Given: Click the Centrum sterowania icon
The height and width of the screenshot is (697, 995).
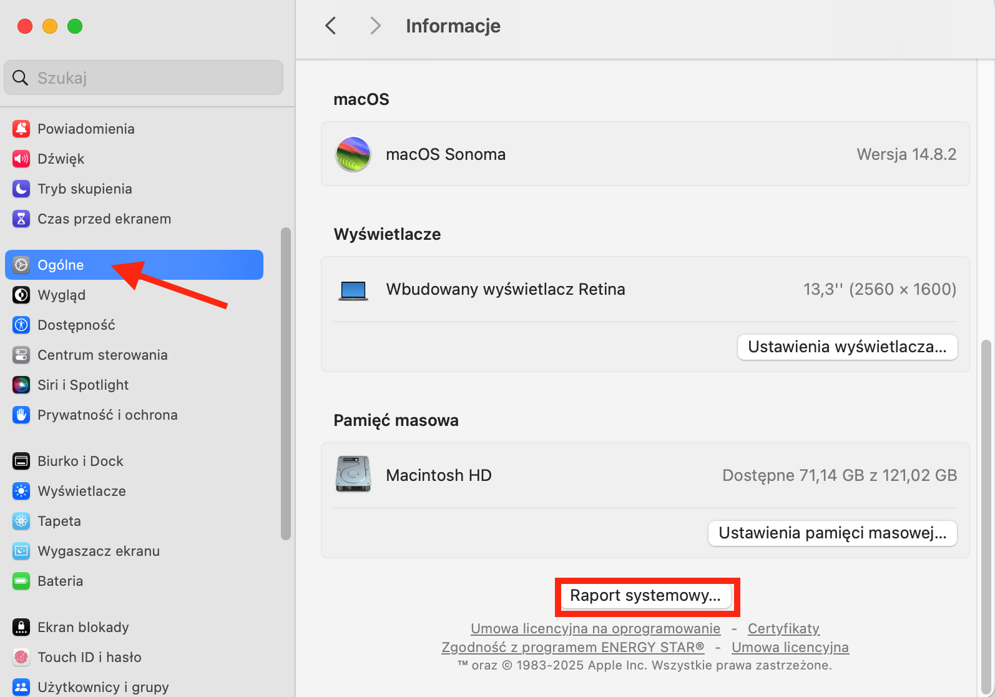Looking at the screenshot, I should (21, 355).
